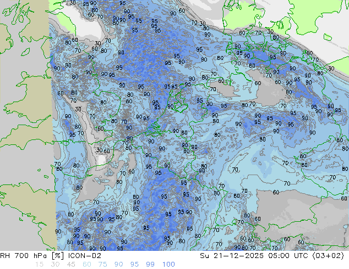Viewport: 349px width, 269px height.
Task: Select the time label '05:00 UTC'
Action: click(288, 256)
